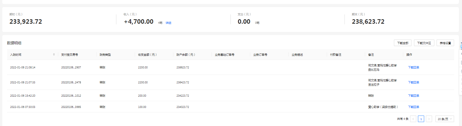Click the amount 100.00

pos(142,107)
